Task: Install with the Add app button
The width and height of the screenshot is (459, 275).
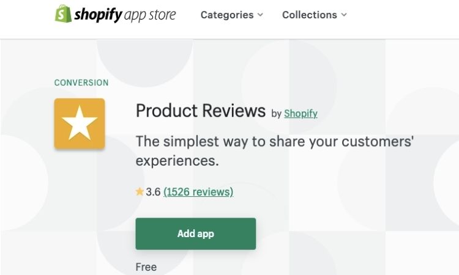Action: [196, 233]
